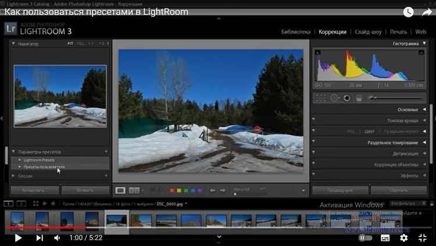Select the Spot Removal tool icon

pos(334,98)
